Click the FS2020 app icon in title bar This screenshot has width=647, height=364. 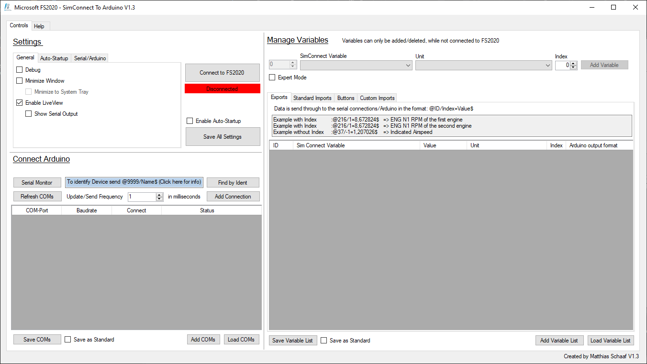tap(7, 7)
